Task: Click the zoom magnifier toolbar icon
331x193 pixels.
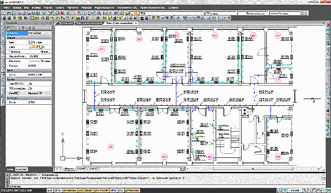Action: tap(99, 13)
